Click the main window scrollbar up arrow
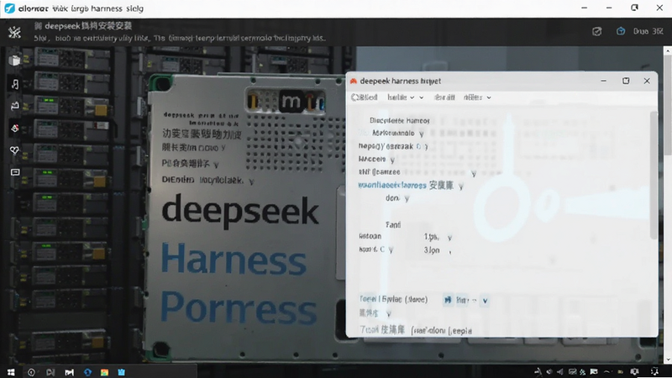The height and width of the screenshot is (378, 672). coord(668,51)
